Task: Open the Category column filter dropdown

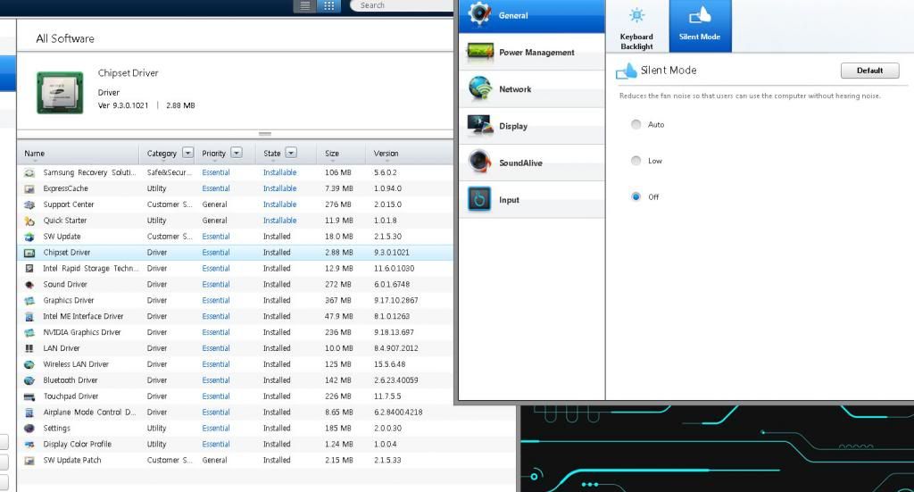Action: click(187, 153)
